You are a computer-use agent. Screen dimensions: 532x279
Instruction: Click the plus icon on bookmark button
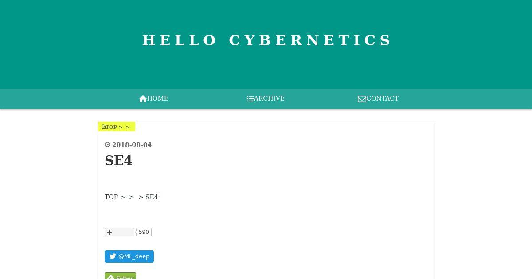pyautogui.click(x=110, y=232)
